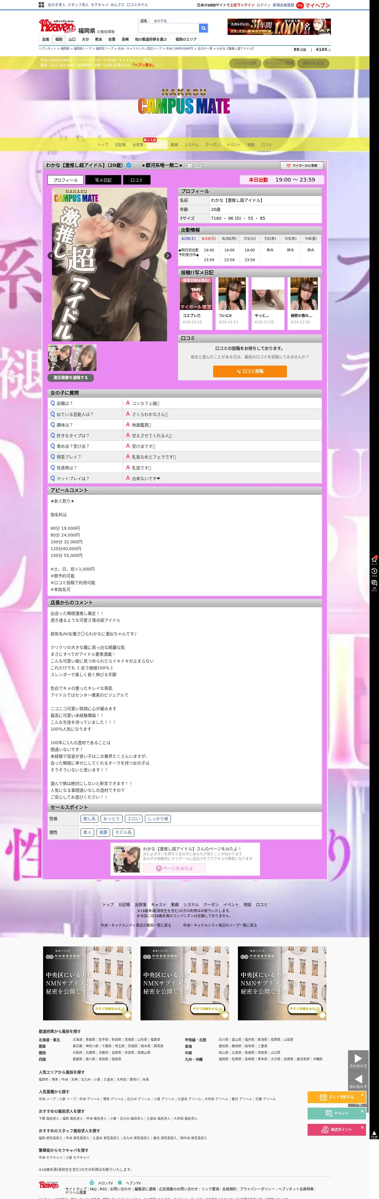Image resolution: width=379 pixels, height=1199 pixels.
Task: Click the top banner advertisement
Action: tap(279, 27)
